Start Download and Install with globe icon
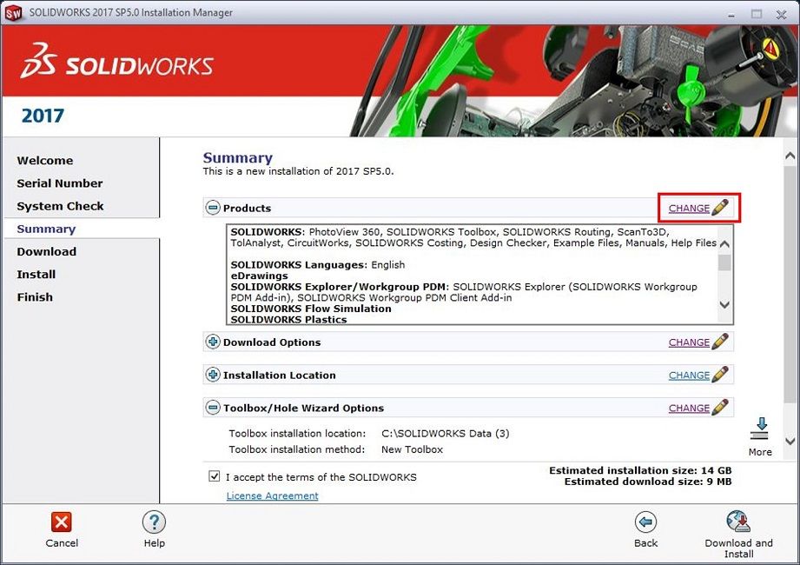Screen dimensions: 800x565 coord(738,522)
